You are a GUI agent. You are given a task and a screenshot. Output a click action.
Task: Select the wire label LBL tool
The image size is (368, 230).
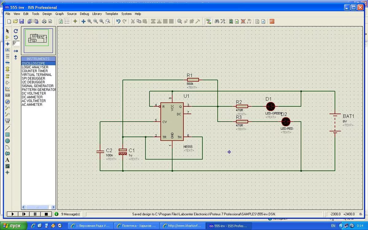[7, 50]
